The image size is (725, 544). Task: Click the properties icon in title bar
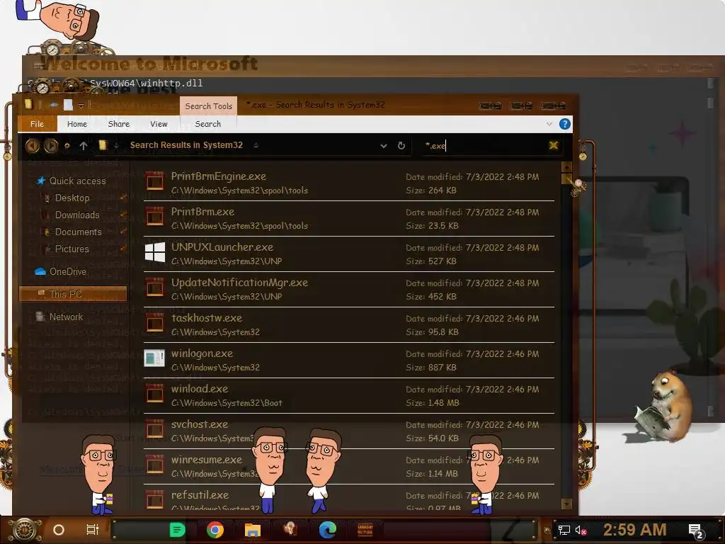(x=54, y=105)
